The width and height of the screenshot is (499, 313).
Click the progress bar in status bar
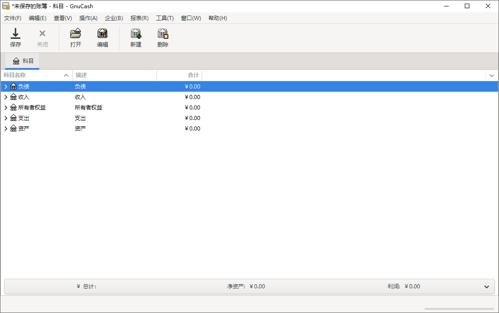[x=459, y=309]
